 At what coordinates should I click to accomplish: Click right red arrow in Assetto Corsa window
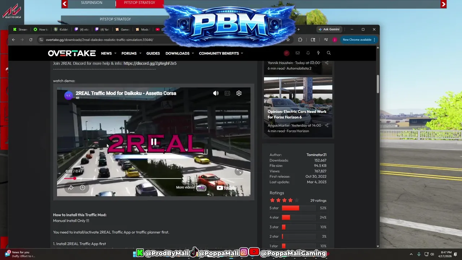pos(444,4)
